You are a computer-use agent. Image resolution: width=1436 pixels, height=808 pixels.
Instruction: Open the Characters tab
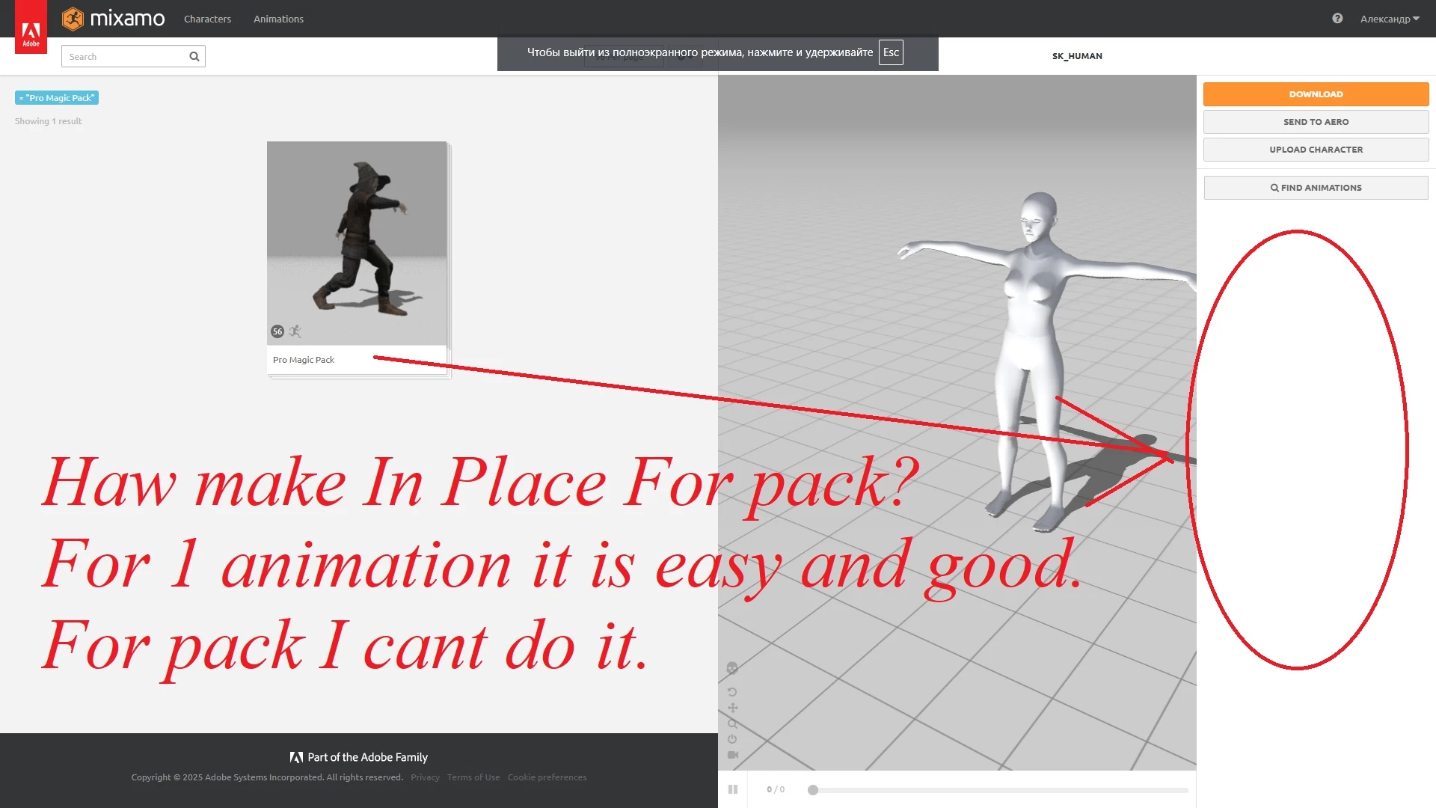pyautogui.click(x=207, y=19)
